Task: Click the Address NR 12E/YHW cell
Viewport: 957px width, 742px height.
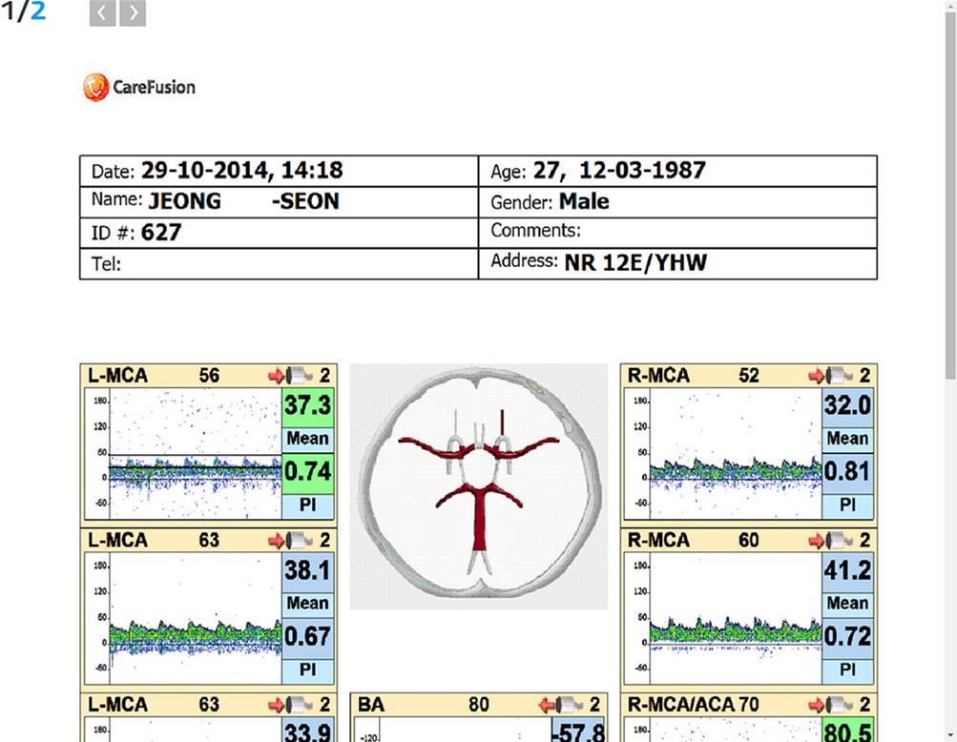Action: point(678,263)
